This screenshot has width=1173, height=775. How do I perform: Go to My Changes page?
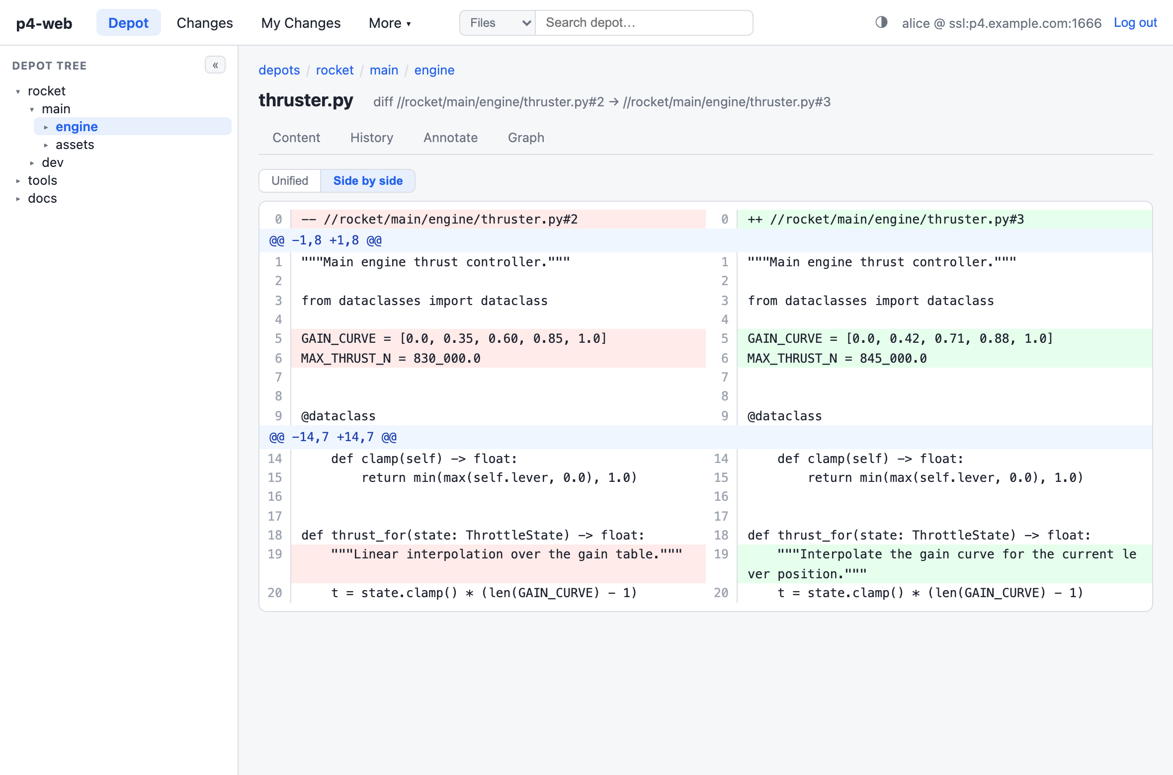click(x=301, y=23)
